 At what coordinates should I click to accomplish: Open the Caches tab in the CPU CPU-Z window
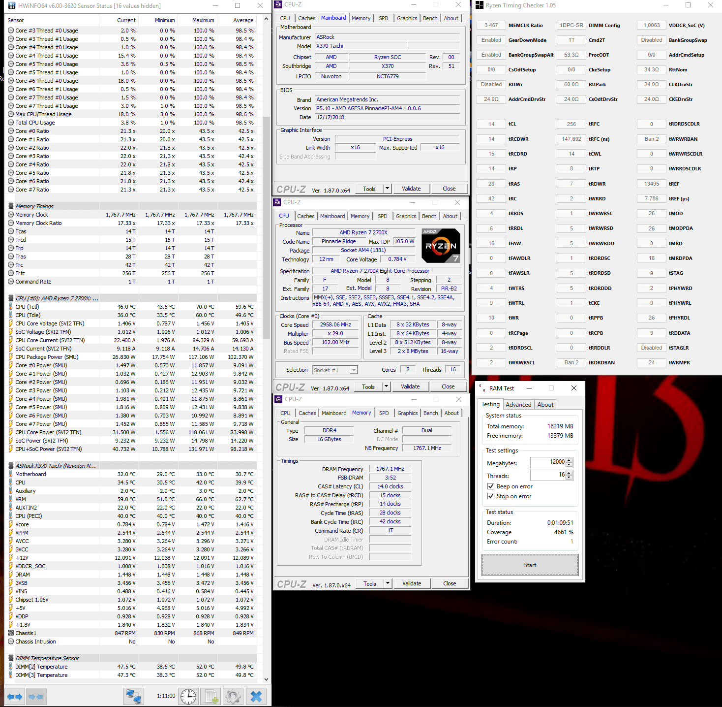pos(305,216)
